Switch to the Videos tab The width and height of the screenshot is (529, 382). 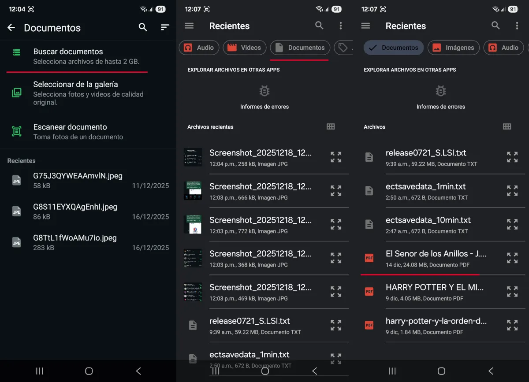(x=244, y=48)
